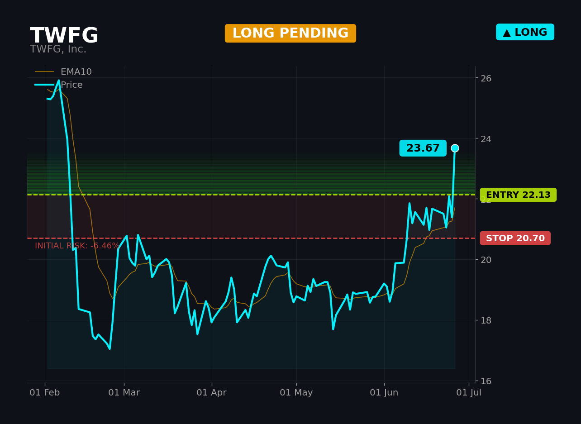Image resolution: width=581 pixels, height=424 pixels.
Task: Click the TWFG ticker title
Action: (x=64, y=36)
